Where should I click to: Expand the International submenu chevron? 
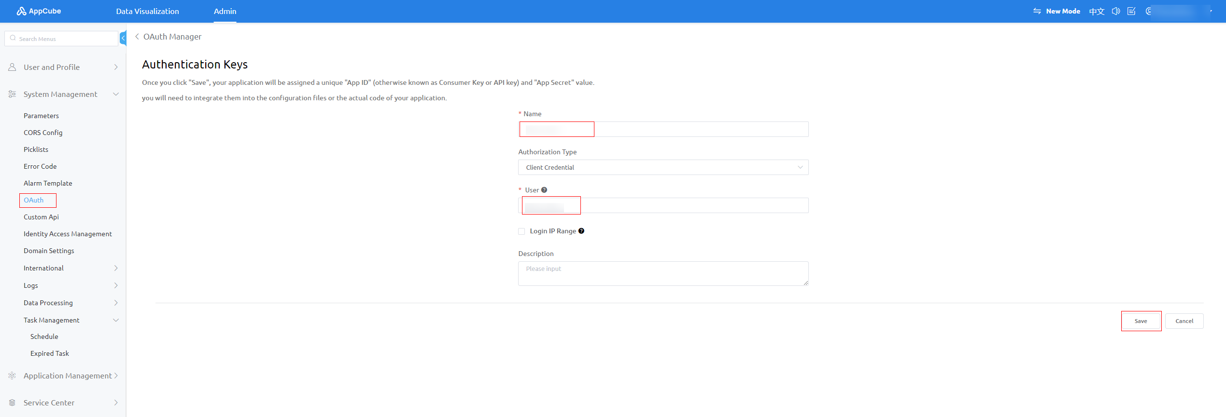point(116,268)
